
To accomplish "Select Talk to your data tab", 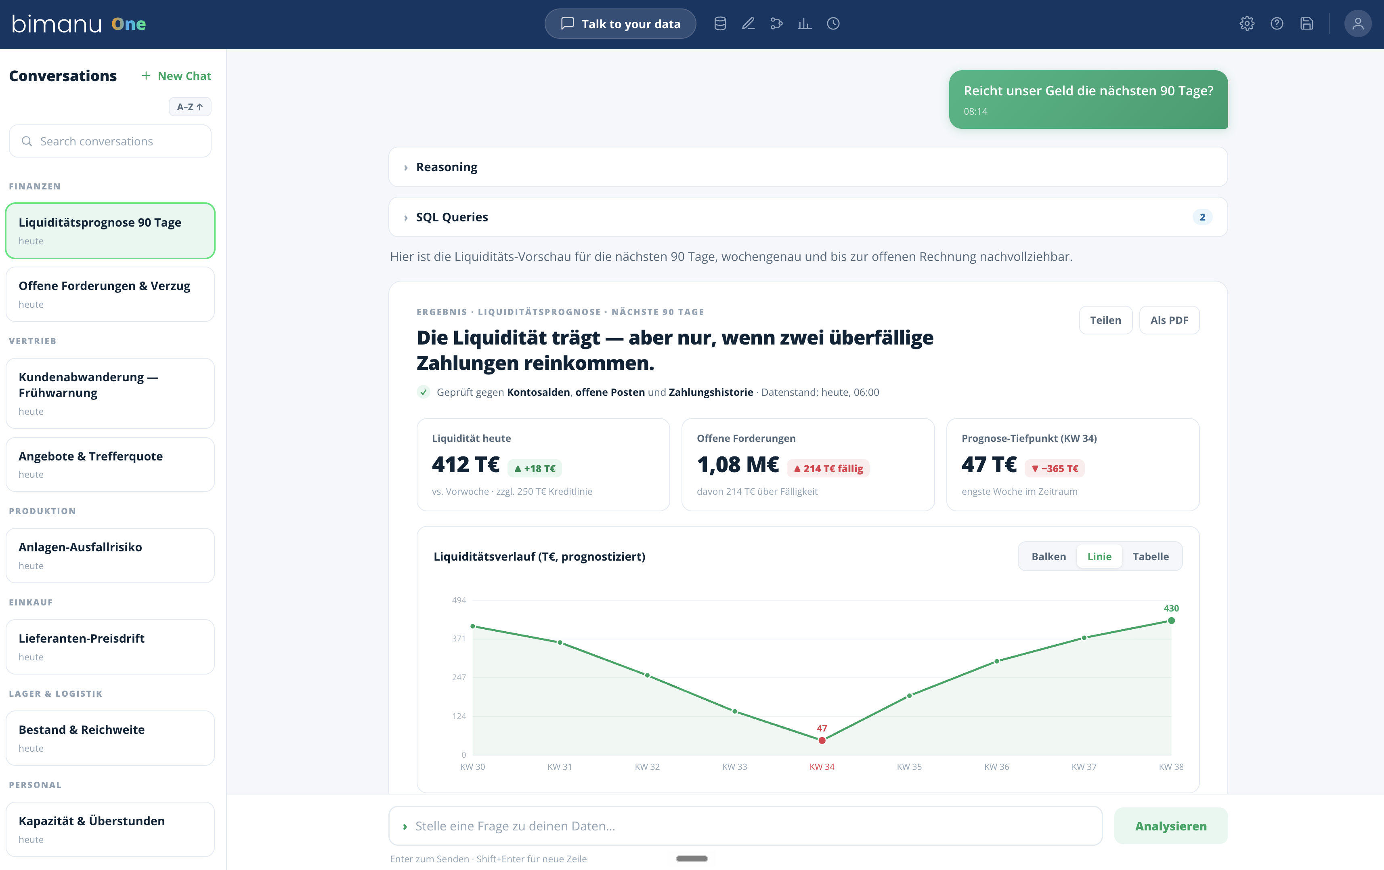I will click(620, 23).
